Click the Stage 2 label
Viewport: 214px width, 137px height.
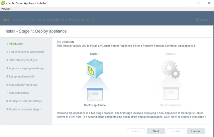[x=171, y=54]
